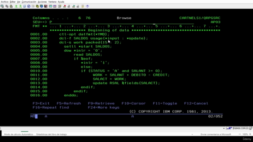This screenshot has width=253, height=142.
Task: Click the dark red panel toolbar icon
Action: pyautogui.click(x=46, y=6)
